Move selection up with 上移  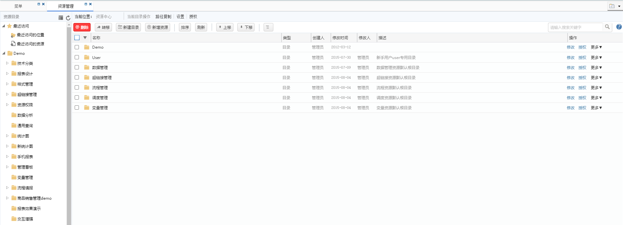(x=225, y=28)
